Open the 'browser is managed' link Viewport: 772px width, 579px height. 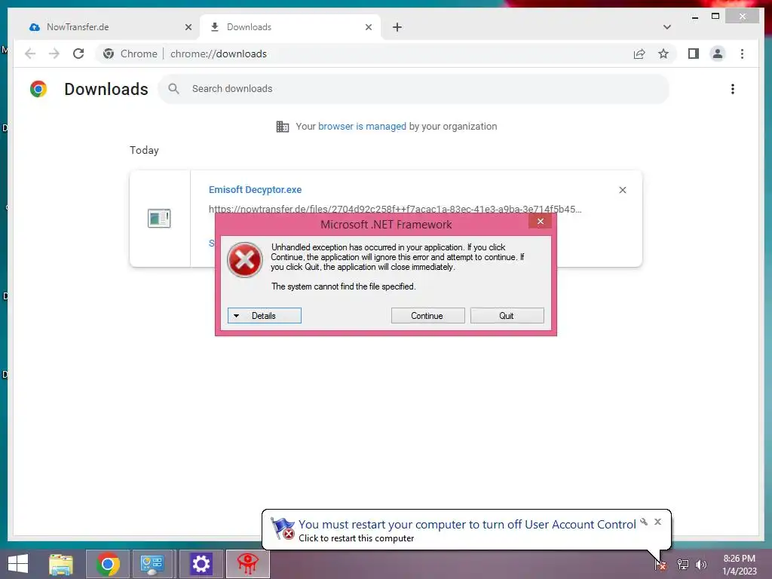pyautogui.click(x=362, y=127)
